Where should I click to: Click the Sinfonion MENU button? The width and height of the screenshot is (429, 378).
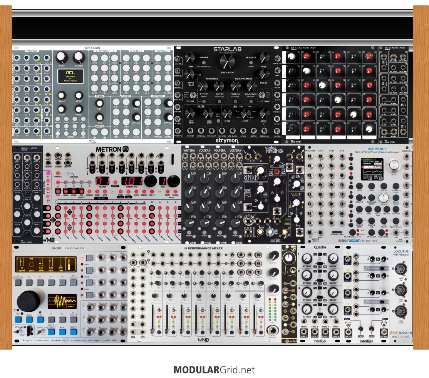click(58, 119)
